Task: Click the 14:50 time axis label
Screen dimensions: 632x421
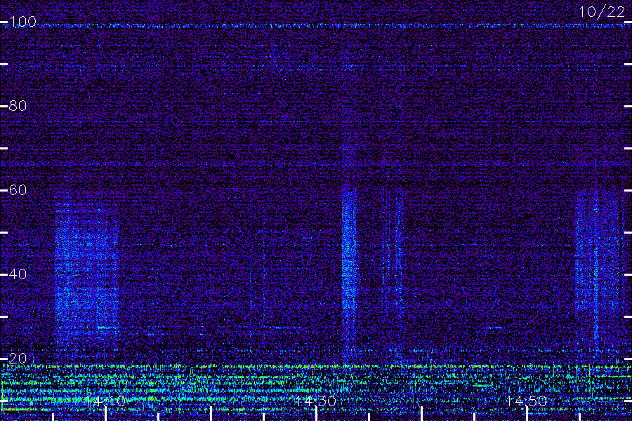Action: pyautogui.click(x=527, y=401)
